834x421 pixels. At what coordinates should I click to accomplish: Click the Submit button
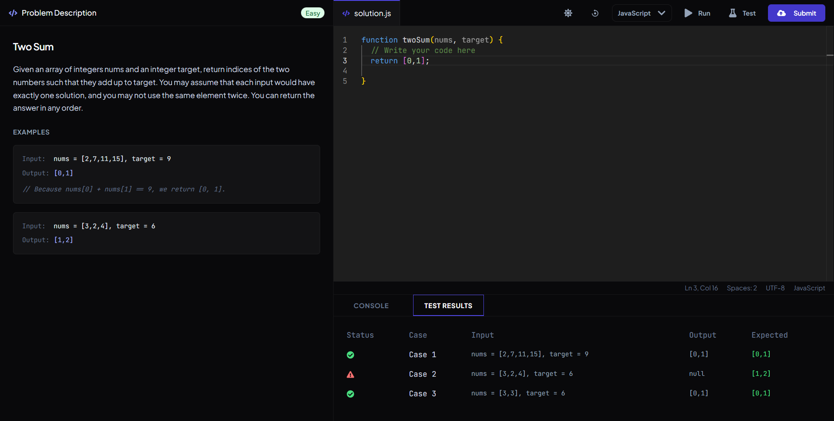(x=796, y=13)
